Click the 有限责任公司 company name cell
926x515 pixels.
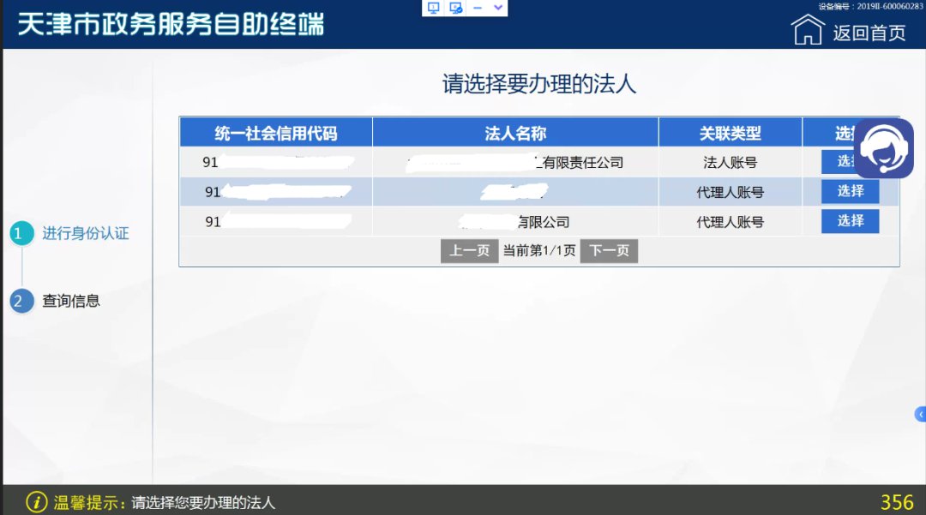coord(515,162)
